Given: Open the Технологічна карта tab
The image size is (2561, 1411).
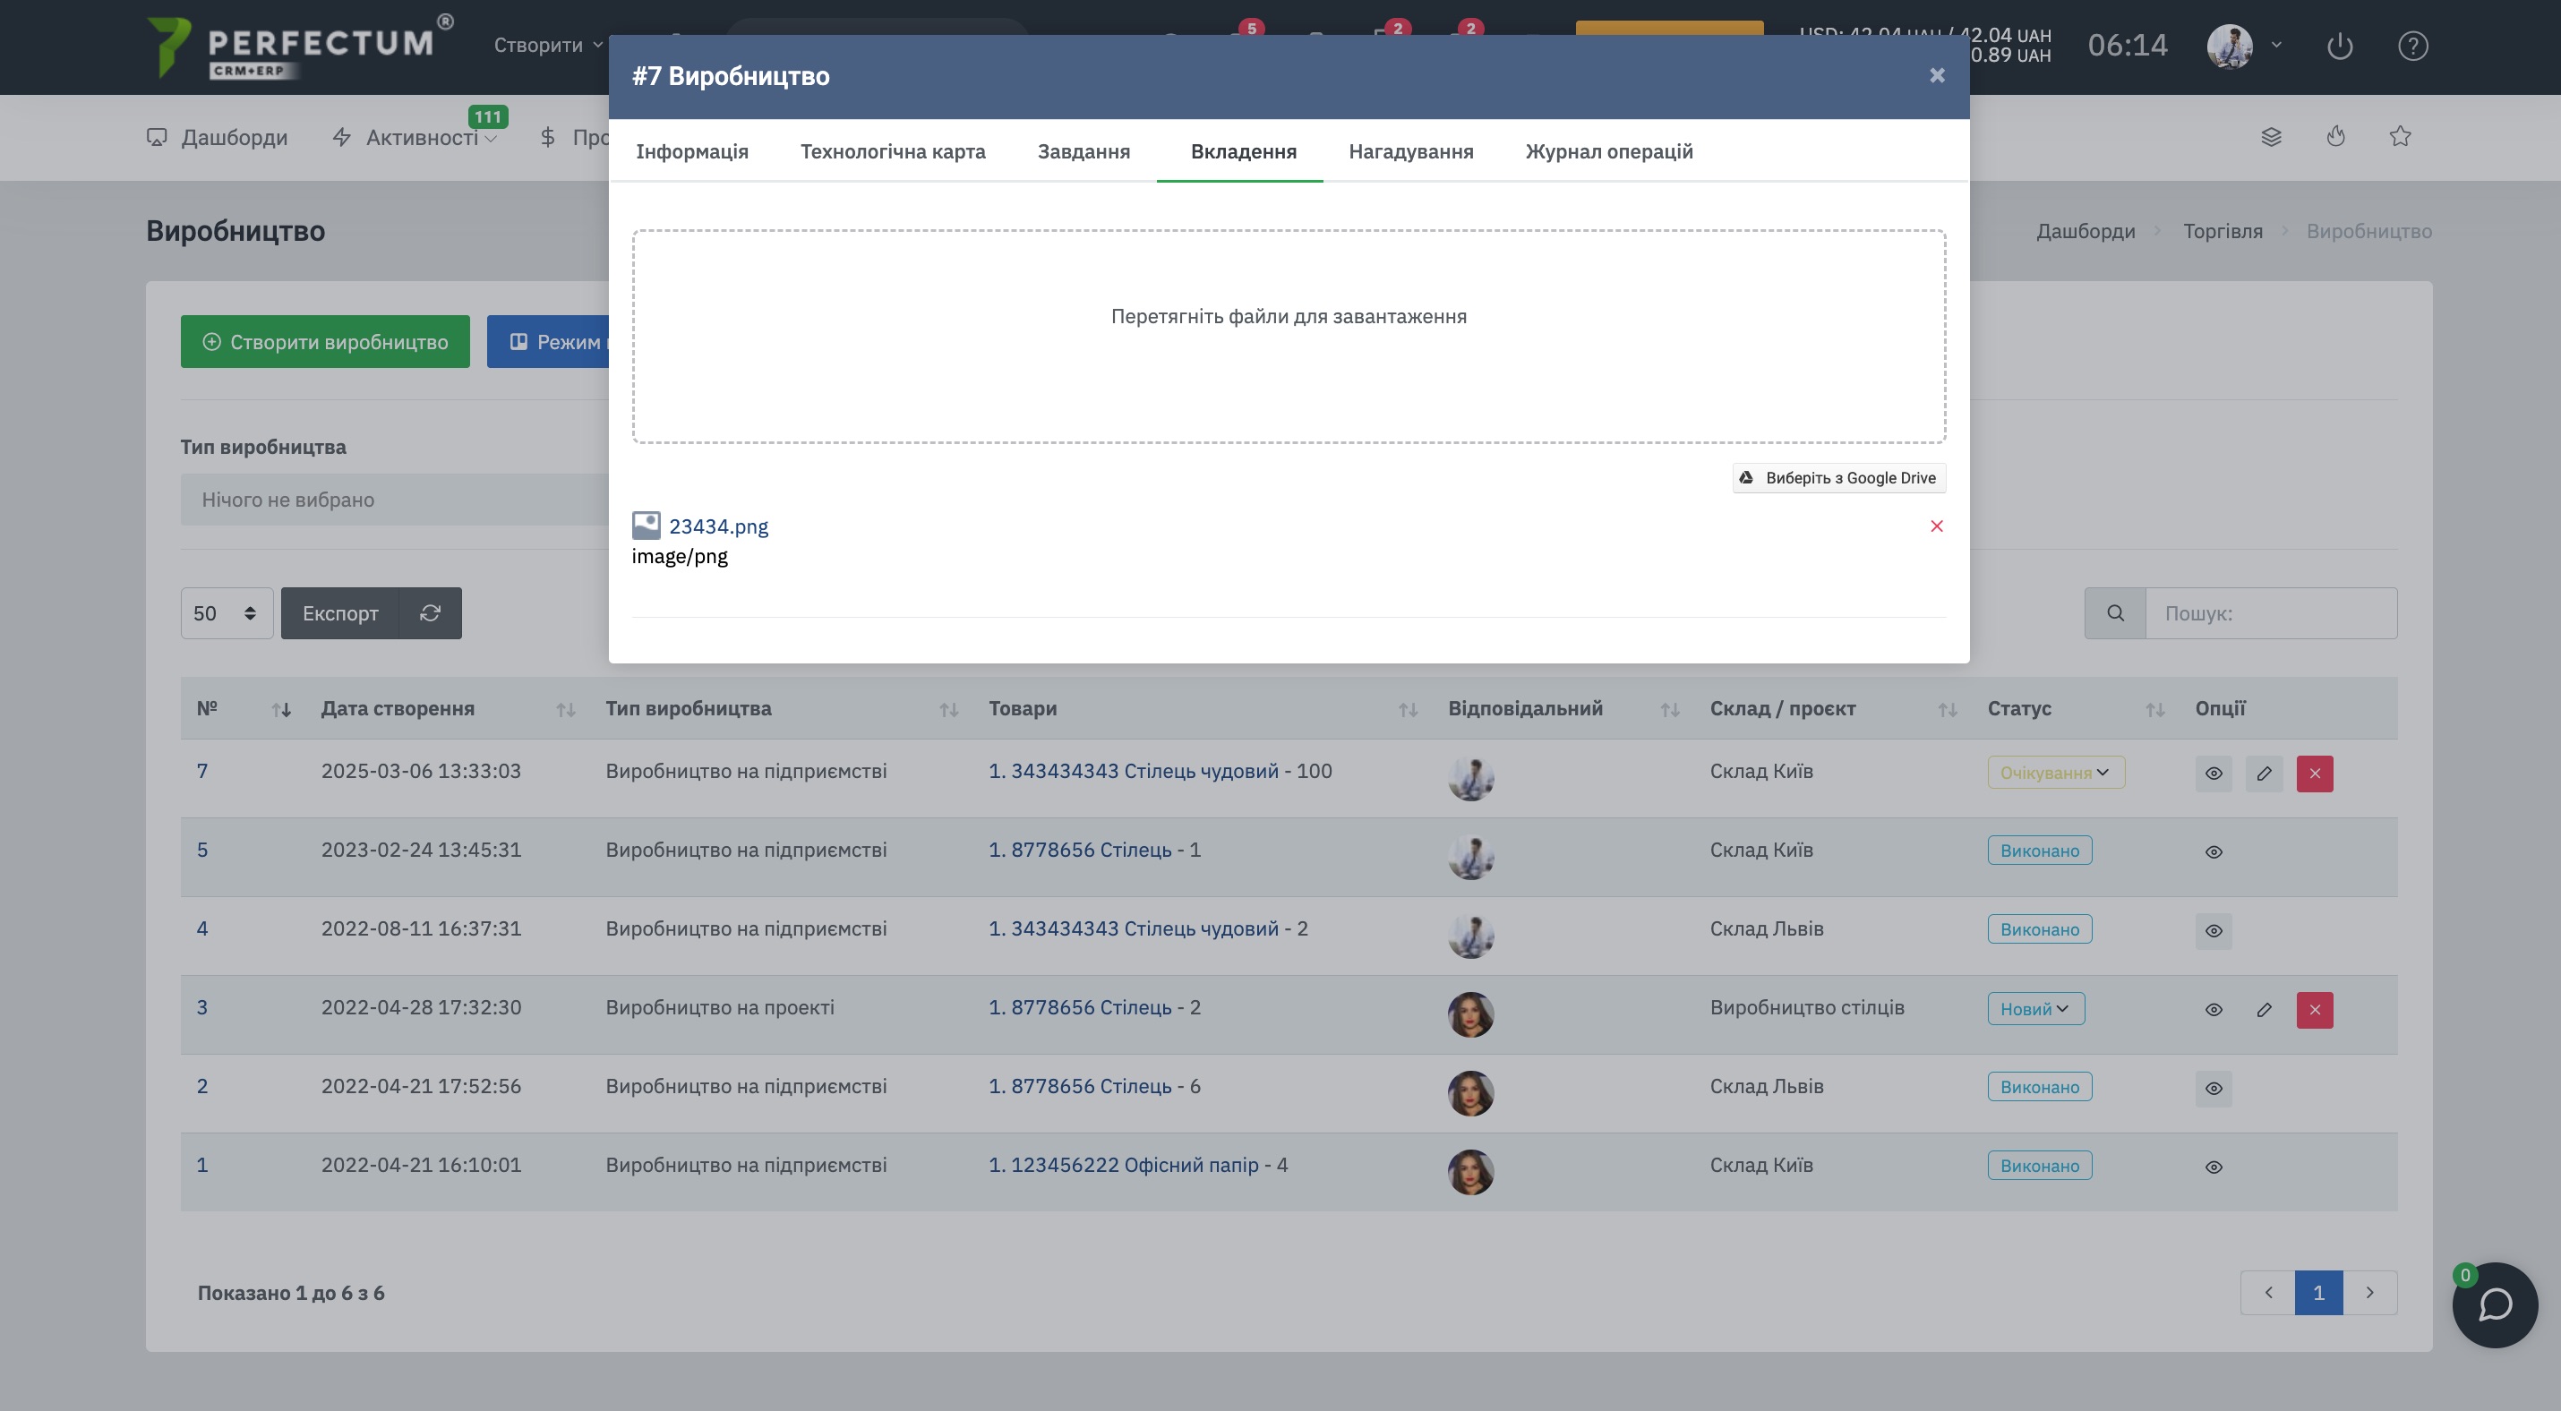Looking at the screenshot, I should pyautogui.click(x=893, y=151).
